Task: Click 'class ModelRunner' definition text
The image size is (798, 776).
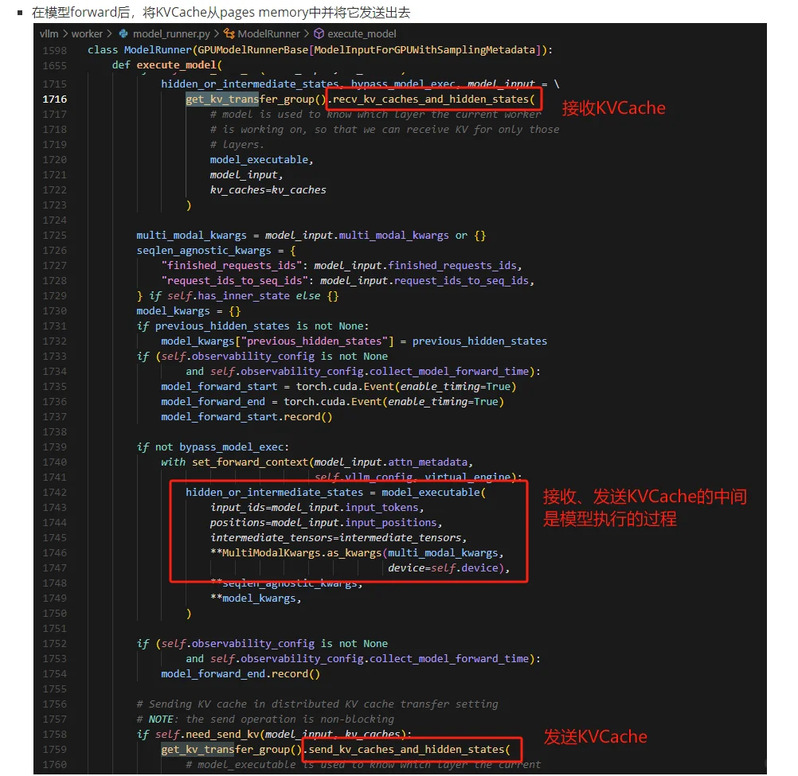Action: [x=139, y=50]
